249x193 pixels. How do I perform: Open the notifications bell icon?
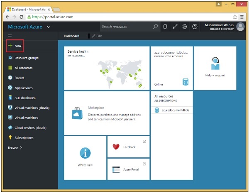pos(166,27)
